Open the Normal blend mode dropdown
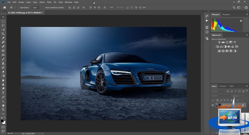Screen dimensions: 249x135 coord(221,96)
